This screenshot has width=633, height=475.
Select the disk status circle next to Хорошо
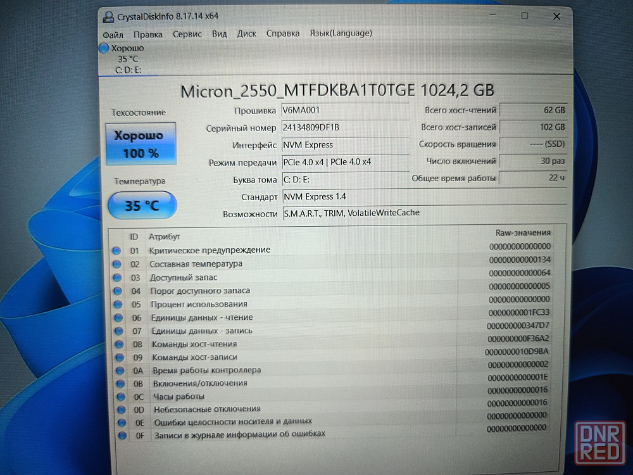coord(104,48)
